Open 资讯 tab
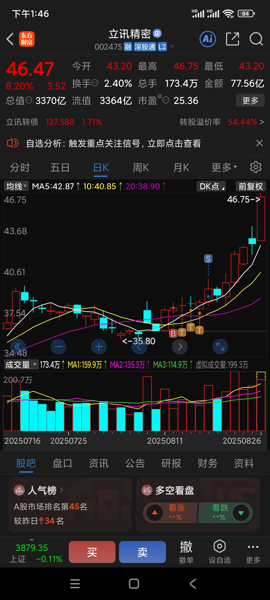 [x=99, y=463]
